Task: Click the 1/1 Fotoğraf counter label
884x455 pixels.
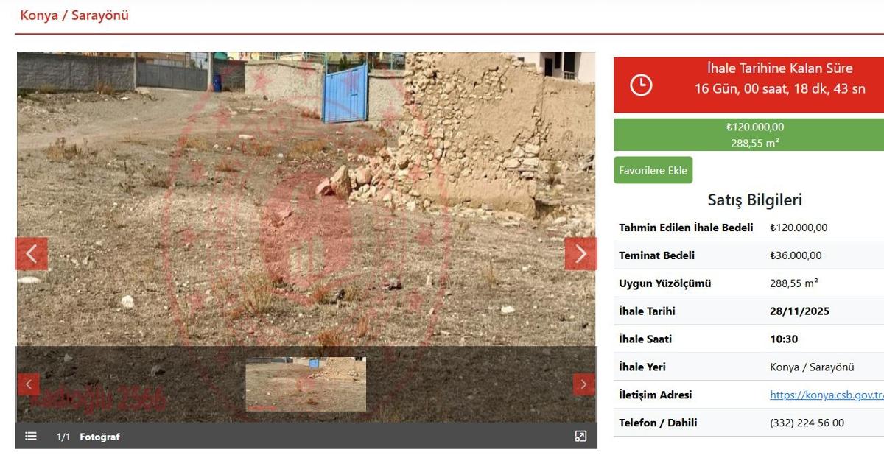Action: tap(88, 437)
